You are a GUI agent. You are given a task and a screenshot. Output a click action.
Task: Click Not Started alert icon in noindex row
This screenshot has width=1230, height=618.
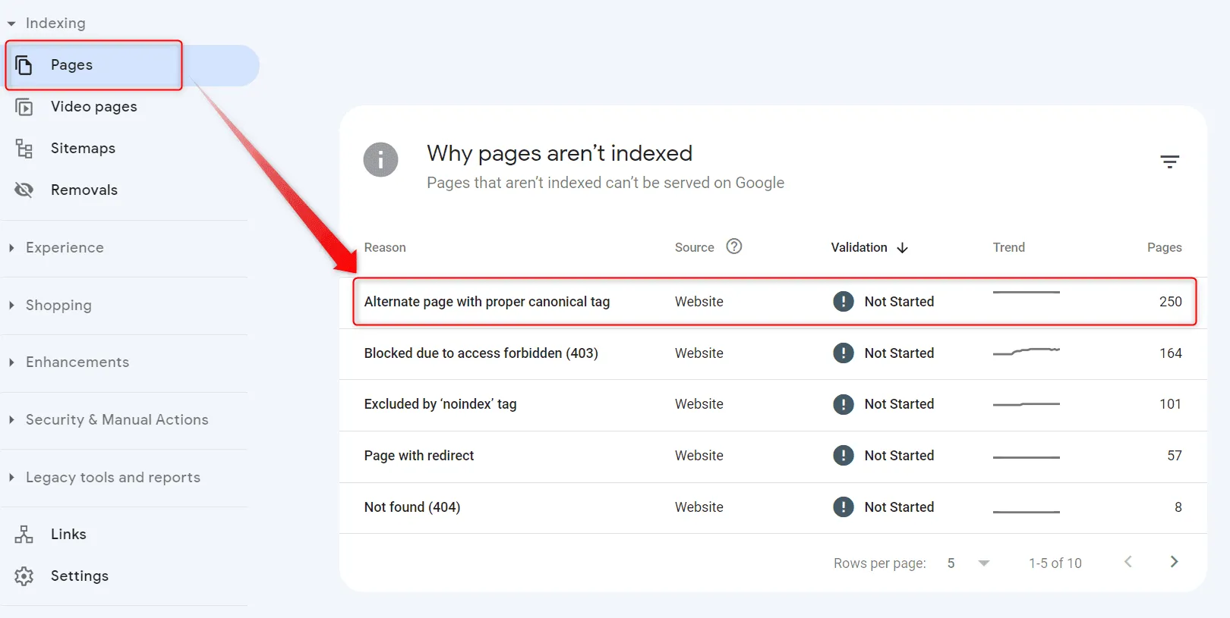pos(843,405)
